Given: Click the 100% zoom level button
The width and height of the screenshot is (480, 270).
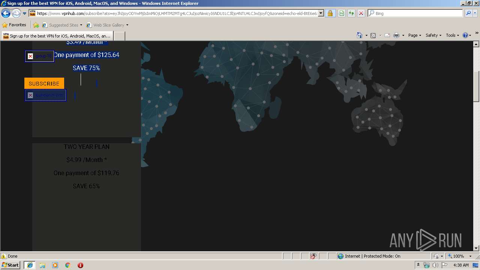Looking at the screenshot, I should 456,256.
